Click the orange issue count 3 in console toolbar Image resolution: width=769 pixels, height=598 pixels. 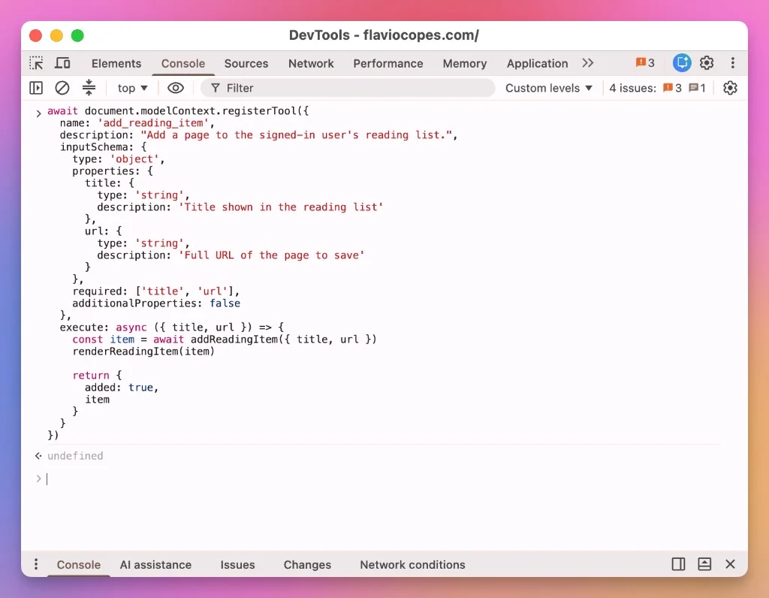pos(672,89)
